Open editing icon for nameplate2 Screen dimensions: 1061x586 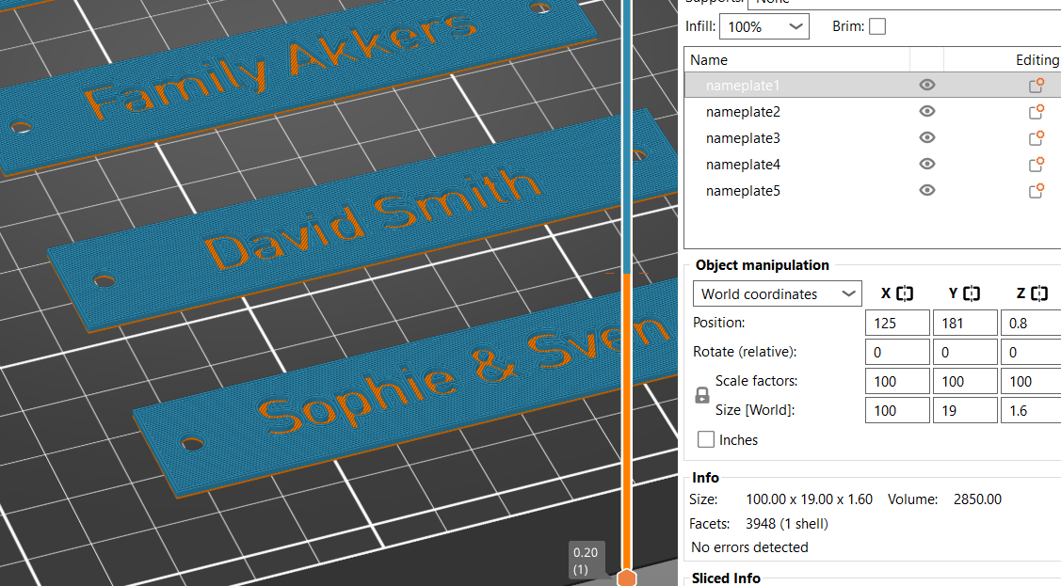point(1036,112)
